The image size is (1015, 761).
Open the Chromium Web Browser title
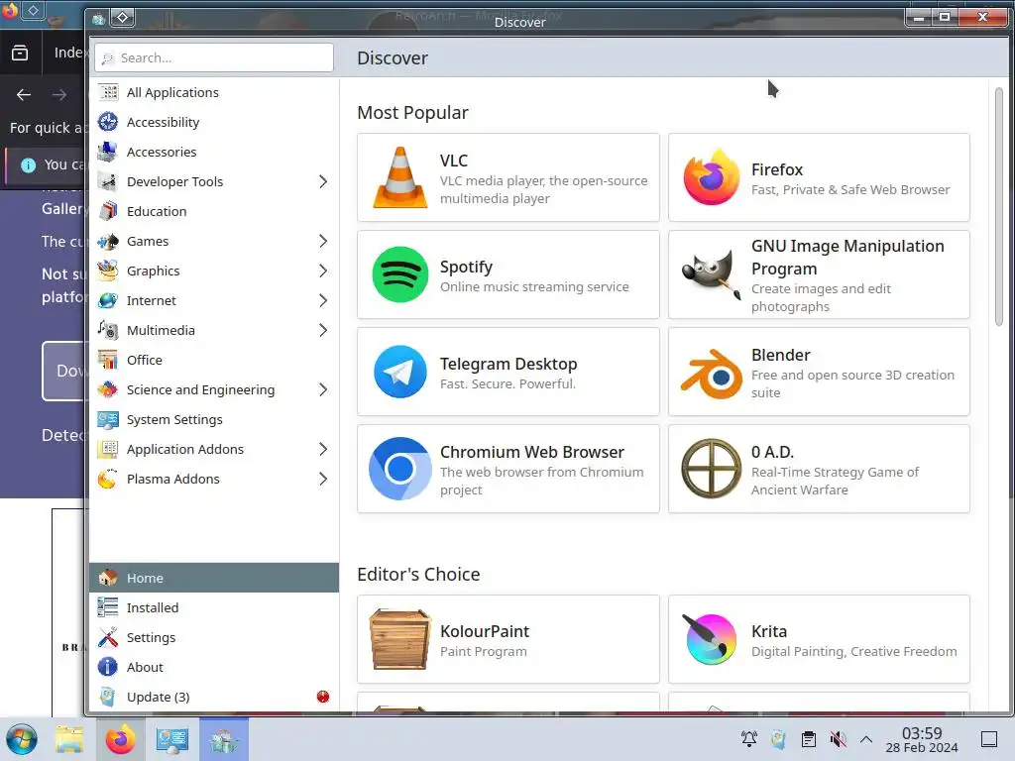point(532,452)
